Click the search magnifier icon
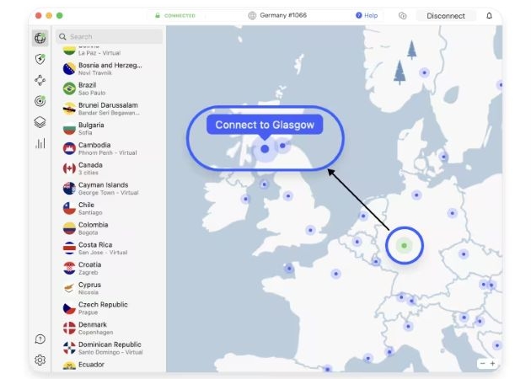This screenshot has height=379, width=531. pyautogui.click(x=62, y=36)
